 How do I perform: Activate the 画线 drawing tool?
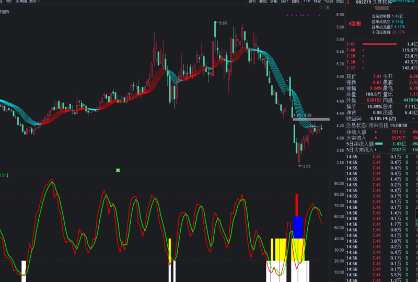tap(296, 2)
